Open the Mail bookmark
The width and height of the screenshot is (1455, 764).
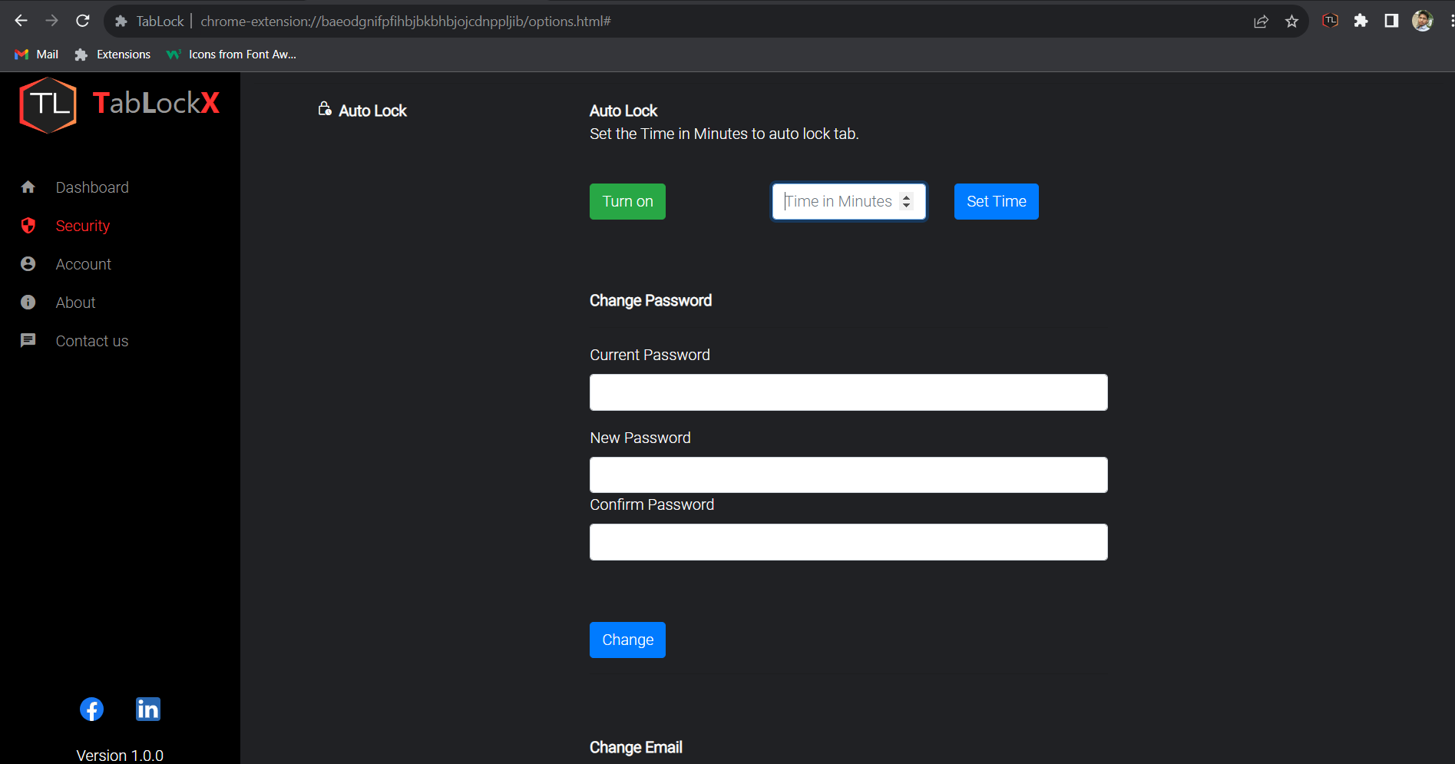pyautogui.click(x=35, y=54)
